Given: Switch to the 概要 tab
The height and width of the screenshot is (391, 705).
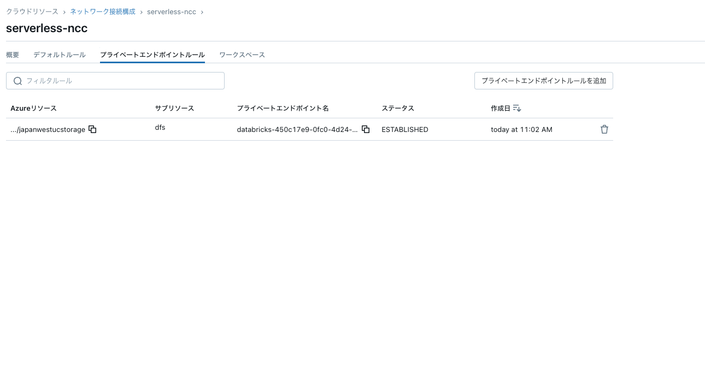Looking at the screenshot, I should coord(12,55).
